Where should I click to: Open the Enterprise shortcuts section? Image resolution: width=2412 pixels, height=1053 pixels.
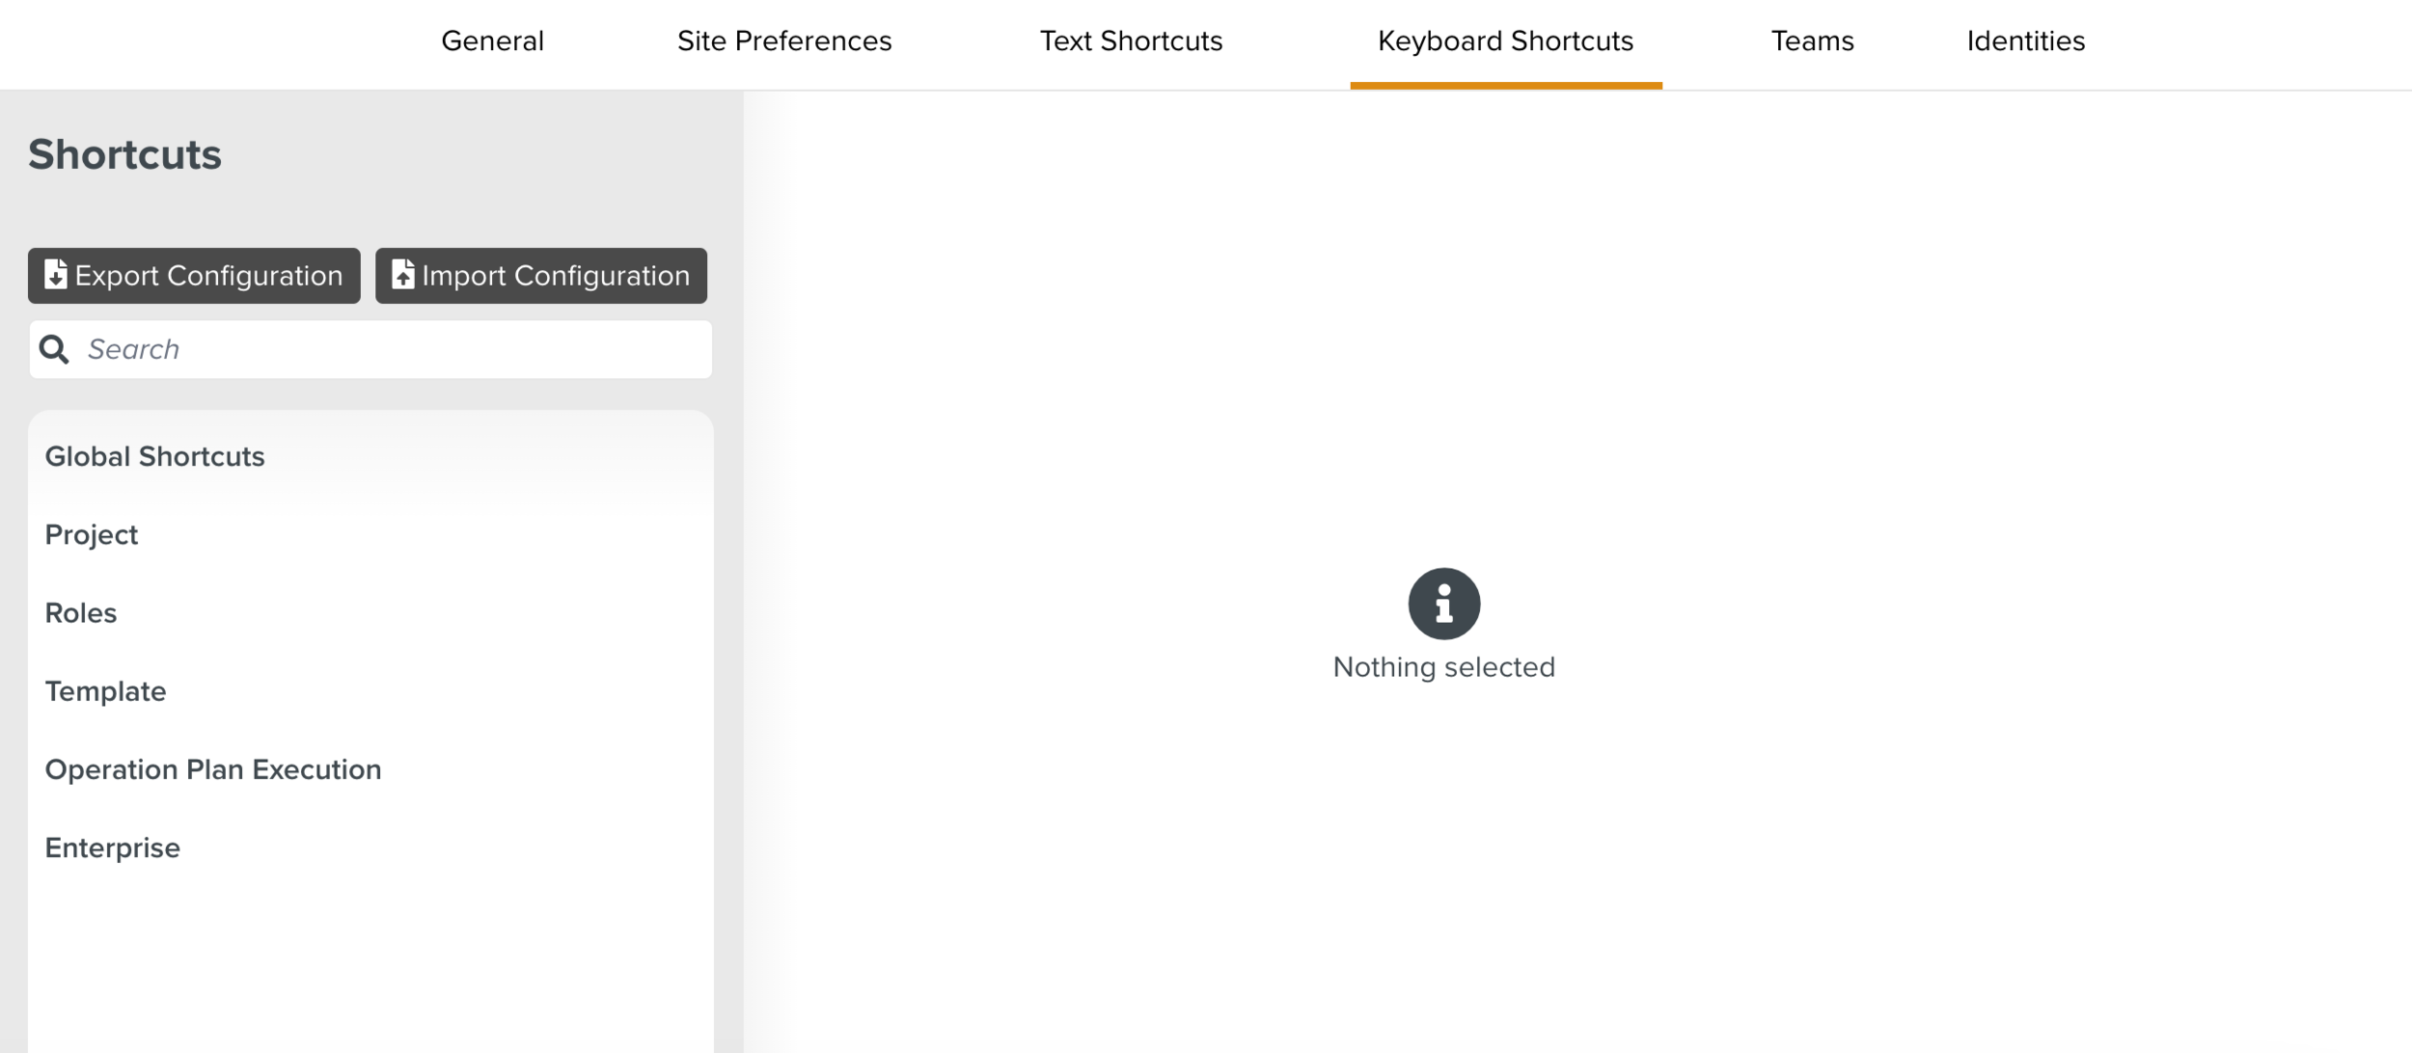pyautogui.click(x=112, y=847)
